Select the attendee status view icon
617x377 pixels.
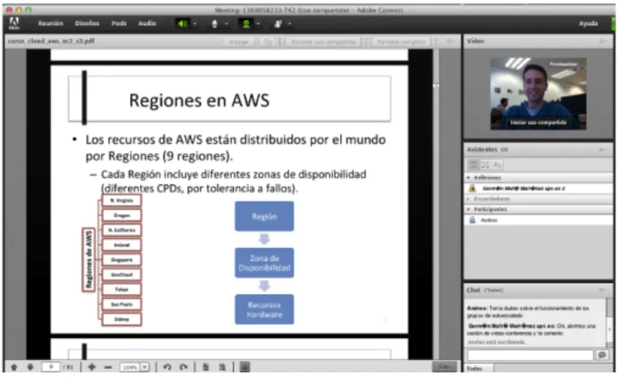(x=498, y=164)
